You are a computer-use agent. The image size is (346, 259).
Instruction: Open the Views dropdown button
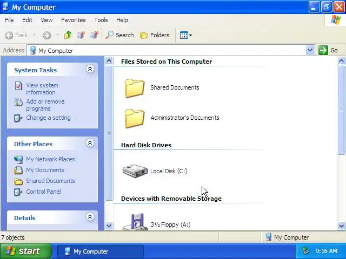pos(186,35)
